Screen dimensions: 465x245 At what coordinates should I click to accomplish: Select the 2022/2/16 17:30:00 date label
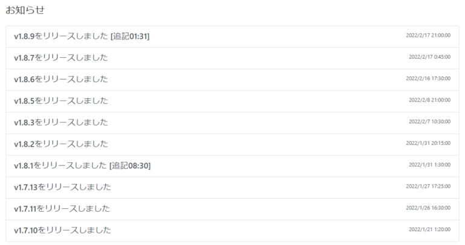point(428,78)
